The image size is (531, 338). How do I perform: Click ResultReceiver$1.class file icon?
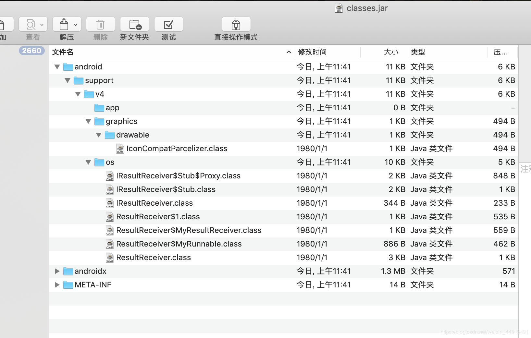click(x=110, y=217)
